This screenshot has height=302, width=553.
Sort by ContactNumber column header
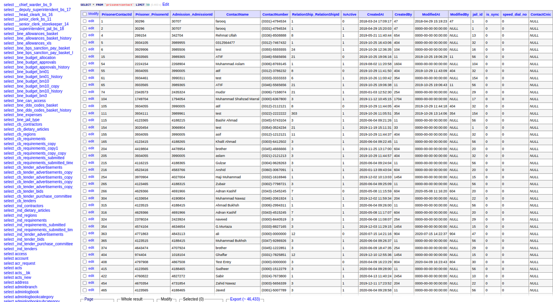coord(275,14)
